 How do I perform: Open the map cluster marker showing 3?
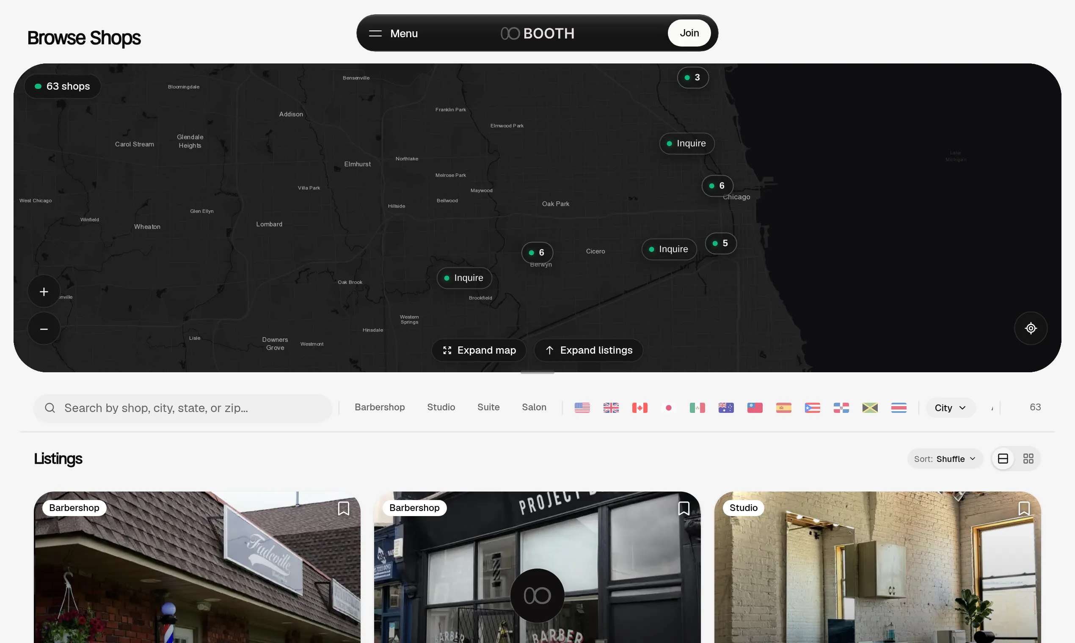693,77
